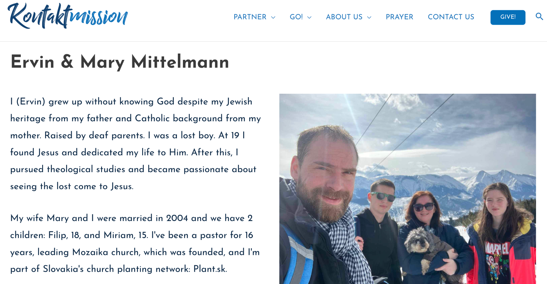Go to the Prayer page
The image size is (547, 284).
click(399, 17)
